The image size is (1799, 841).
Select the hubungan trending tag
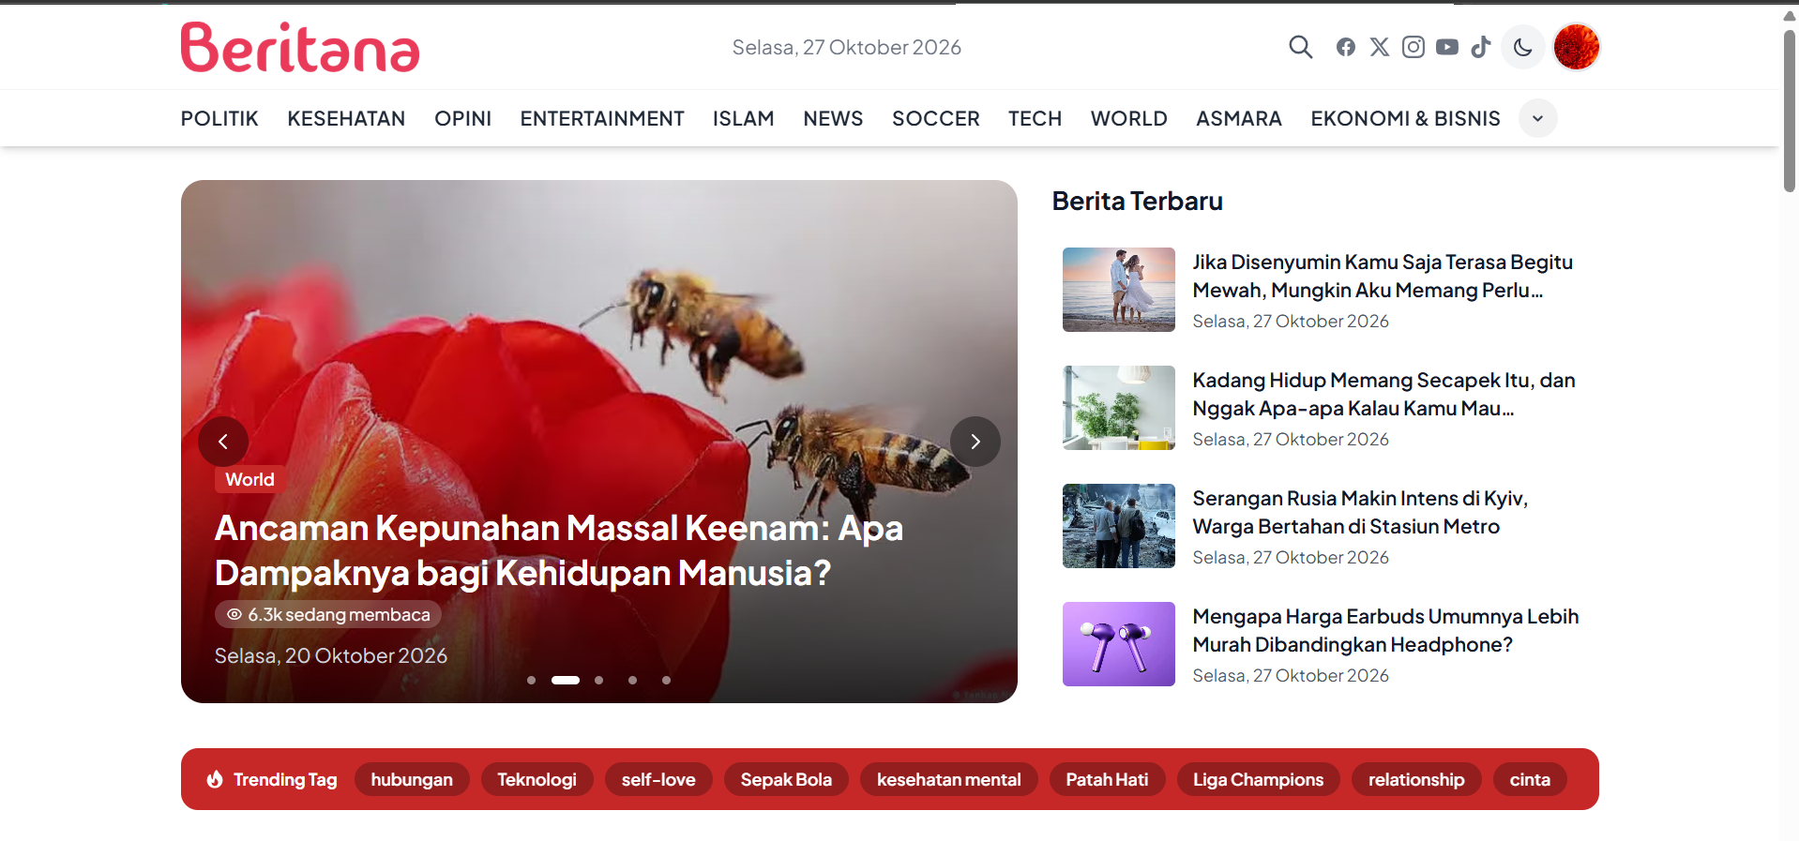tap(412, 779)
